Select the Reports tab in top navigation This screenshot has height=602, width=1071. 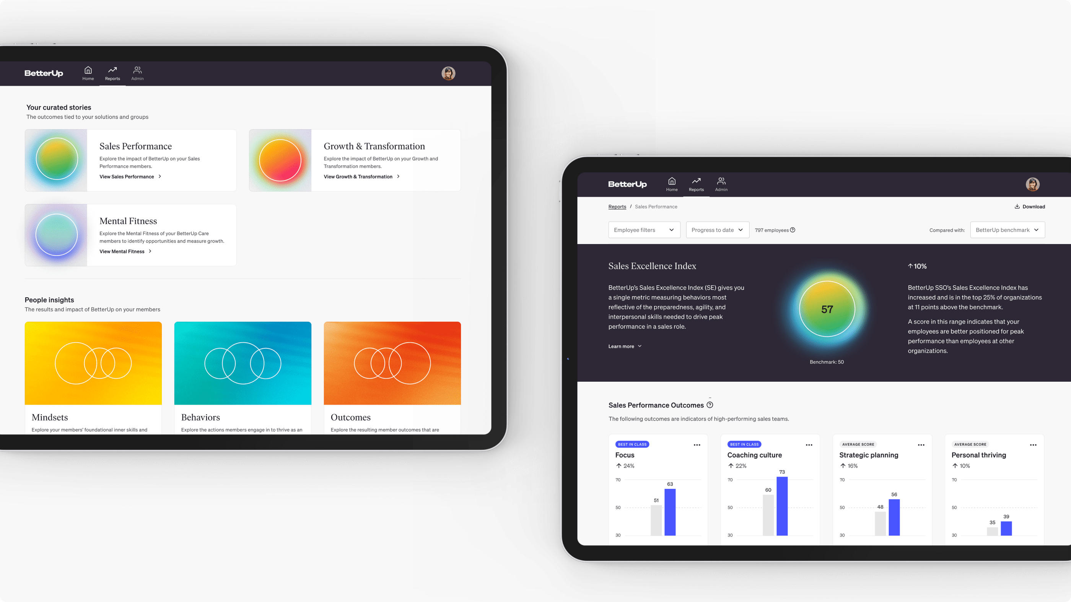[x=112, y=73]
